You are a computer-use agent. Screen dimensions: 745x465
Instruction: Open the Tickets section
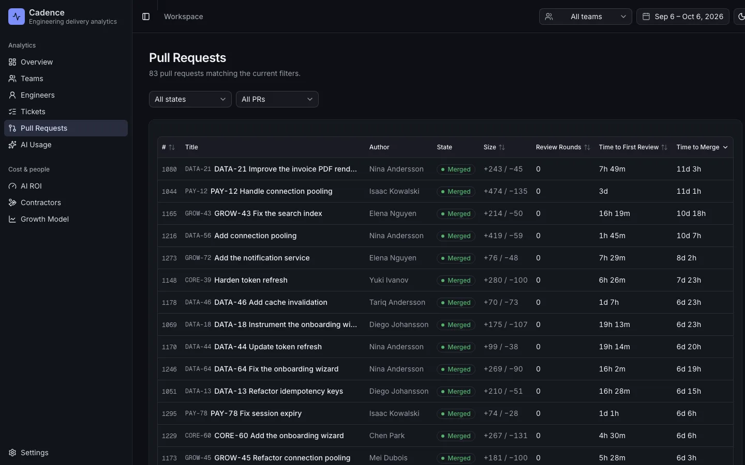point(66,112)
